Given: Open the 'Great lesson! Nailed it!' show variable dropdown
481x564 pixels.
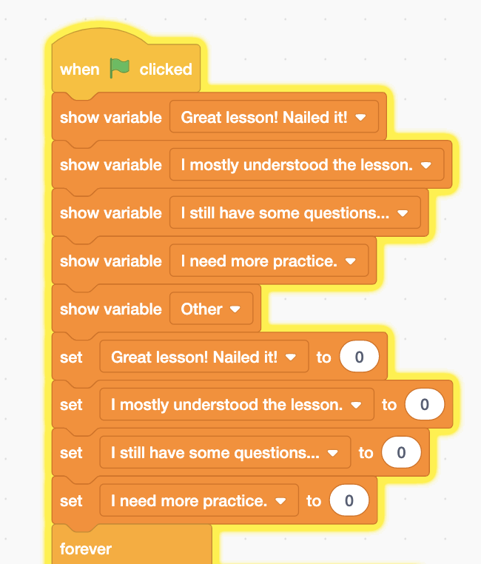Looking at the screenshot, I should coord(361,118).
